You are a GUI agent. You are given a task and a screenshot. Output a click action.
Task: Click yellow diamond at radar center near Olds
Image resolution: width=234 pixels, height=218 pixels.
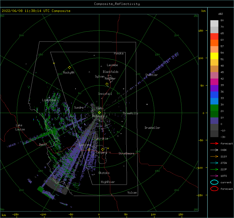[x=99, y=113]
